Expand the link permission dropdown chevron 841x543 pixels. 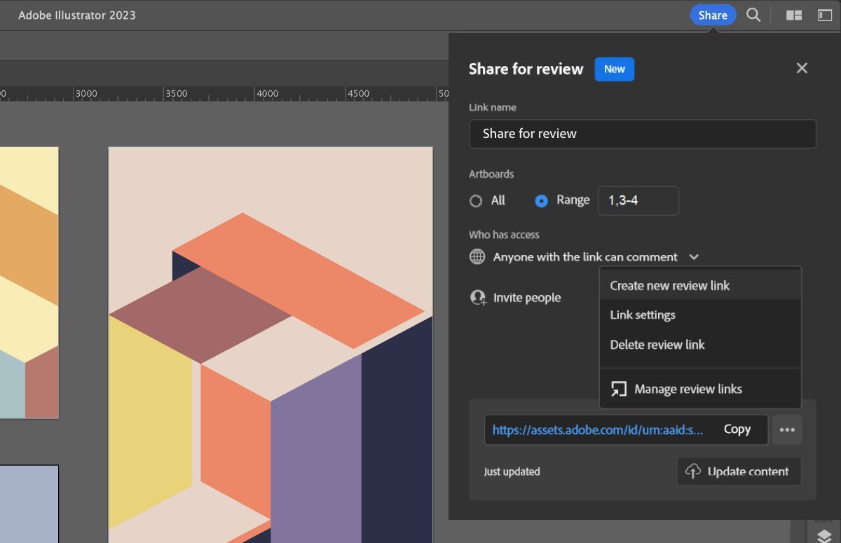(x=693, y=257)
